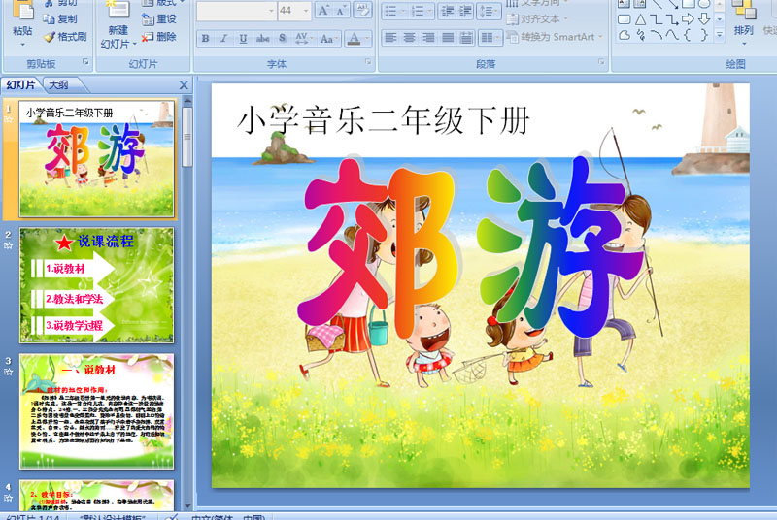Image resolution: width=777 pixels, height=520 pixels.
Task: Open the Line Spacing dropdown
Action: (x=488, y=11)
